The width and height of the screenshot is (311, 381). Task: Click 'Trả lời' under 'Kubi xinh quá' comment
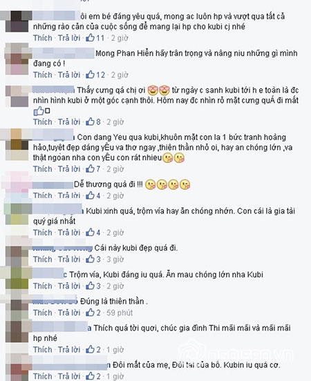click(69, 233)
